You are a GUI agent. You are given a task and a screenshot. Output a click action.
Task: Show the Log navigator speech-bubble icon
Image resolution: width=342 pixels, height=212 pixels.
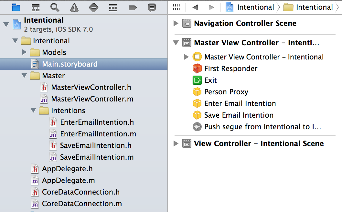(152, 7)
